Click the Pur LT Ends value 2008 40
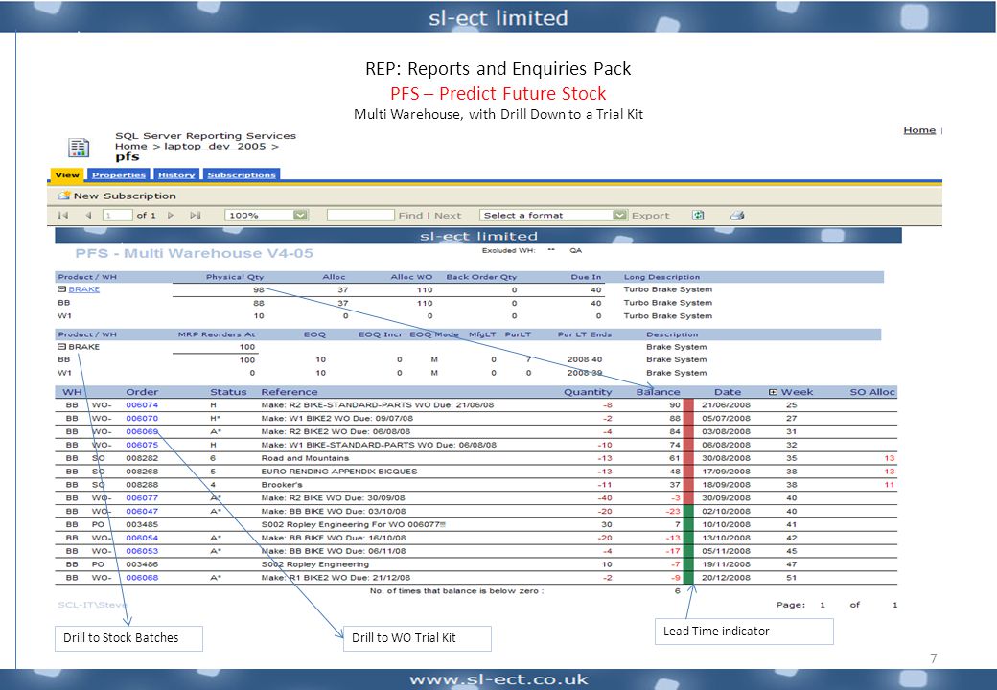Screen dimensions: 997x690 [x=585, y=359]
